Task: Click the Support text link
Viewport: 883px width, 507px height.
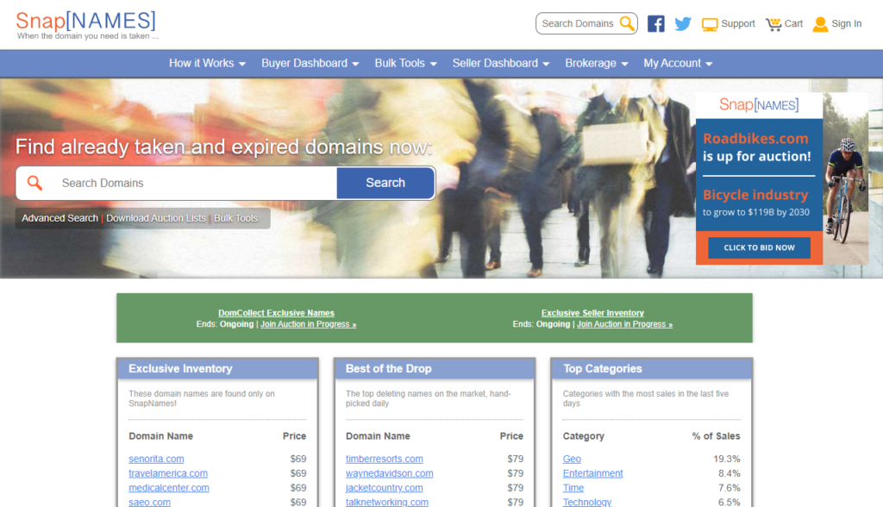Action: tap(738, 23)
